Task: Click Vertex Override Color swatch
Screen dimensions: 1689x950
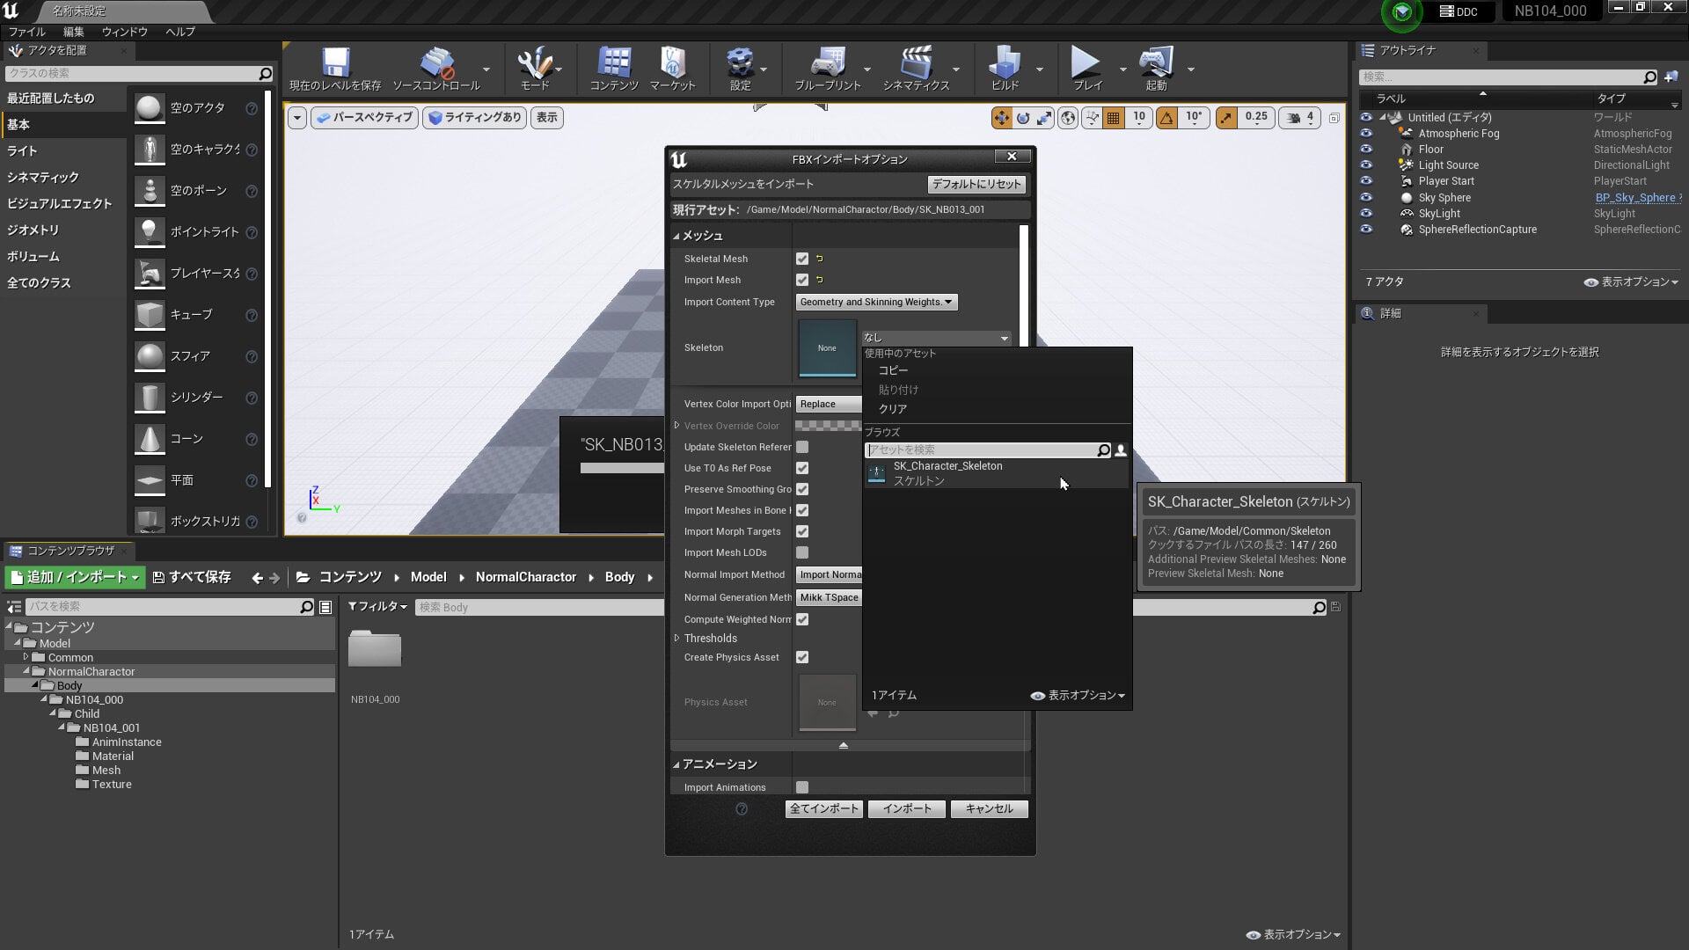Action: click(x=829, y=426)
